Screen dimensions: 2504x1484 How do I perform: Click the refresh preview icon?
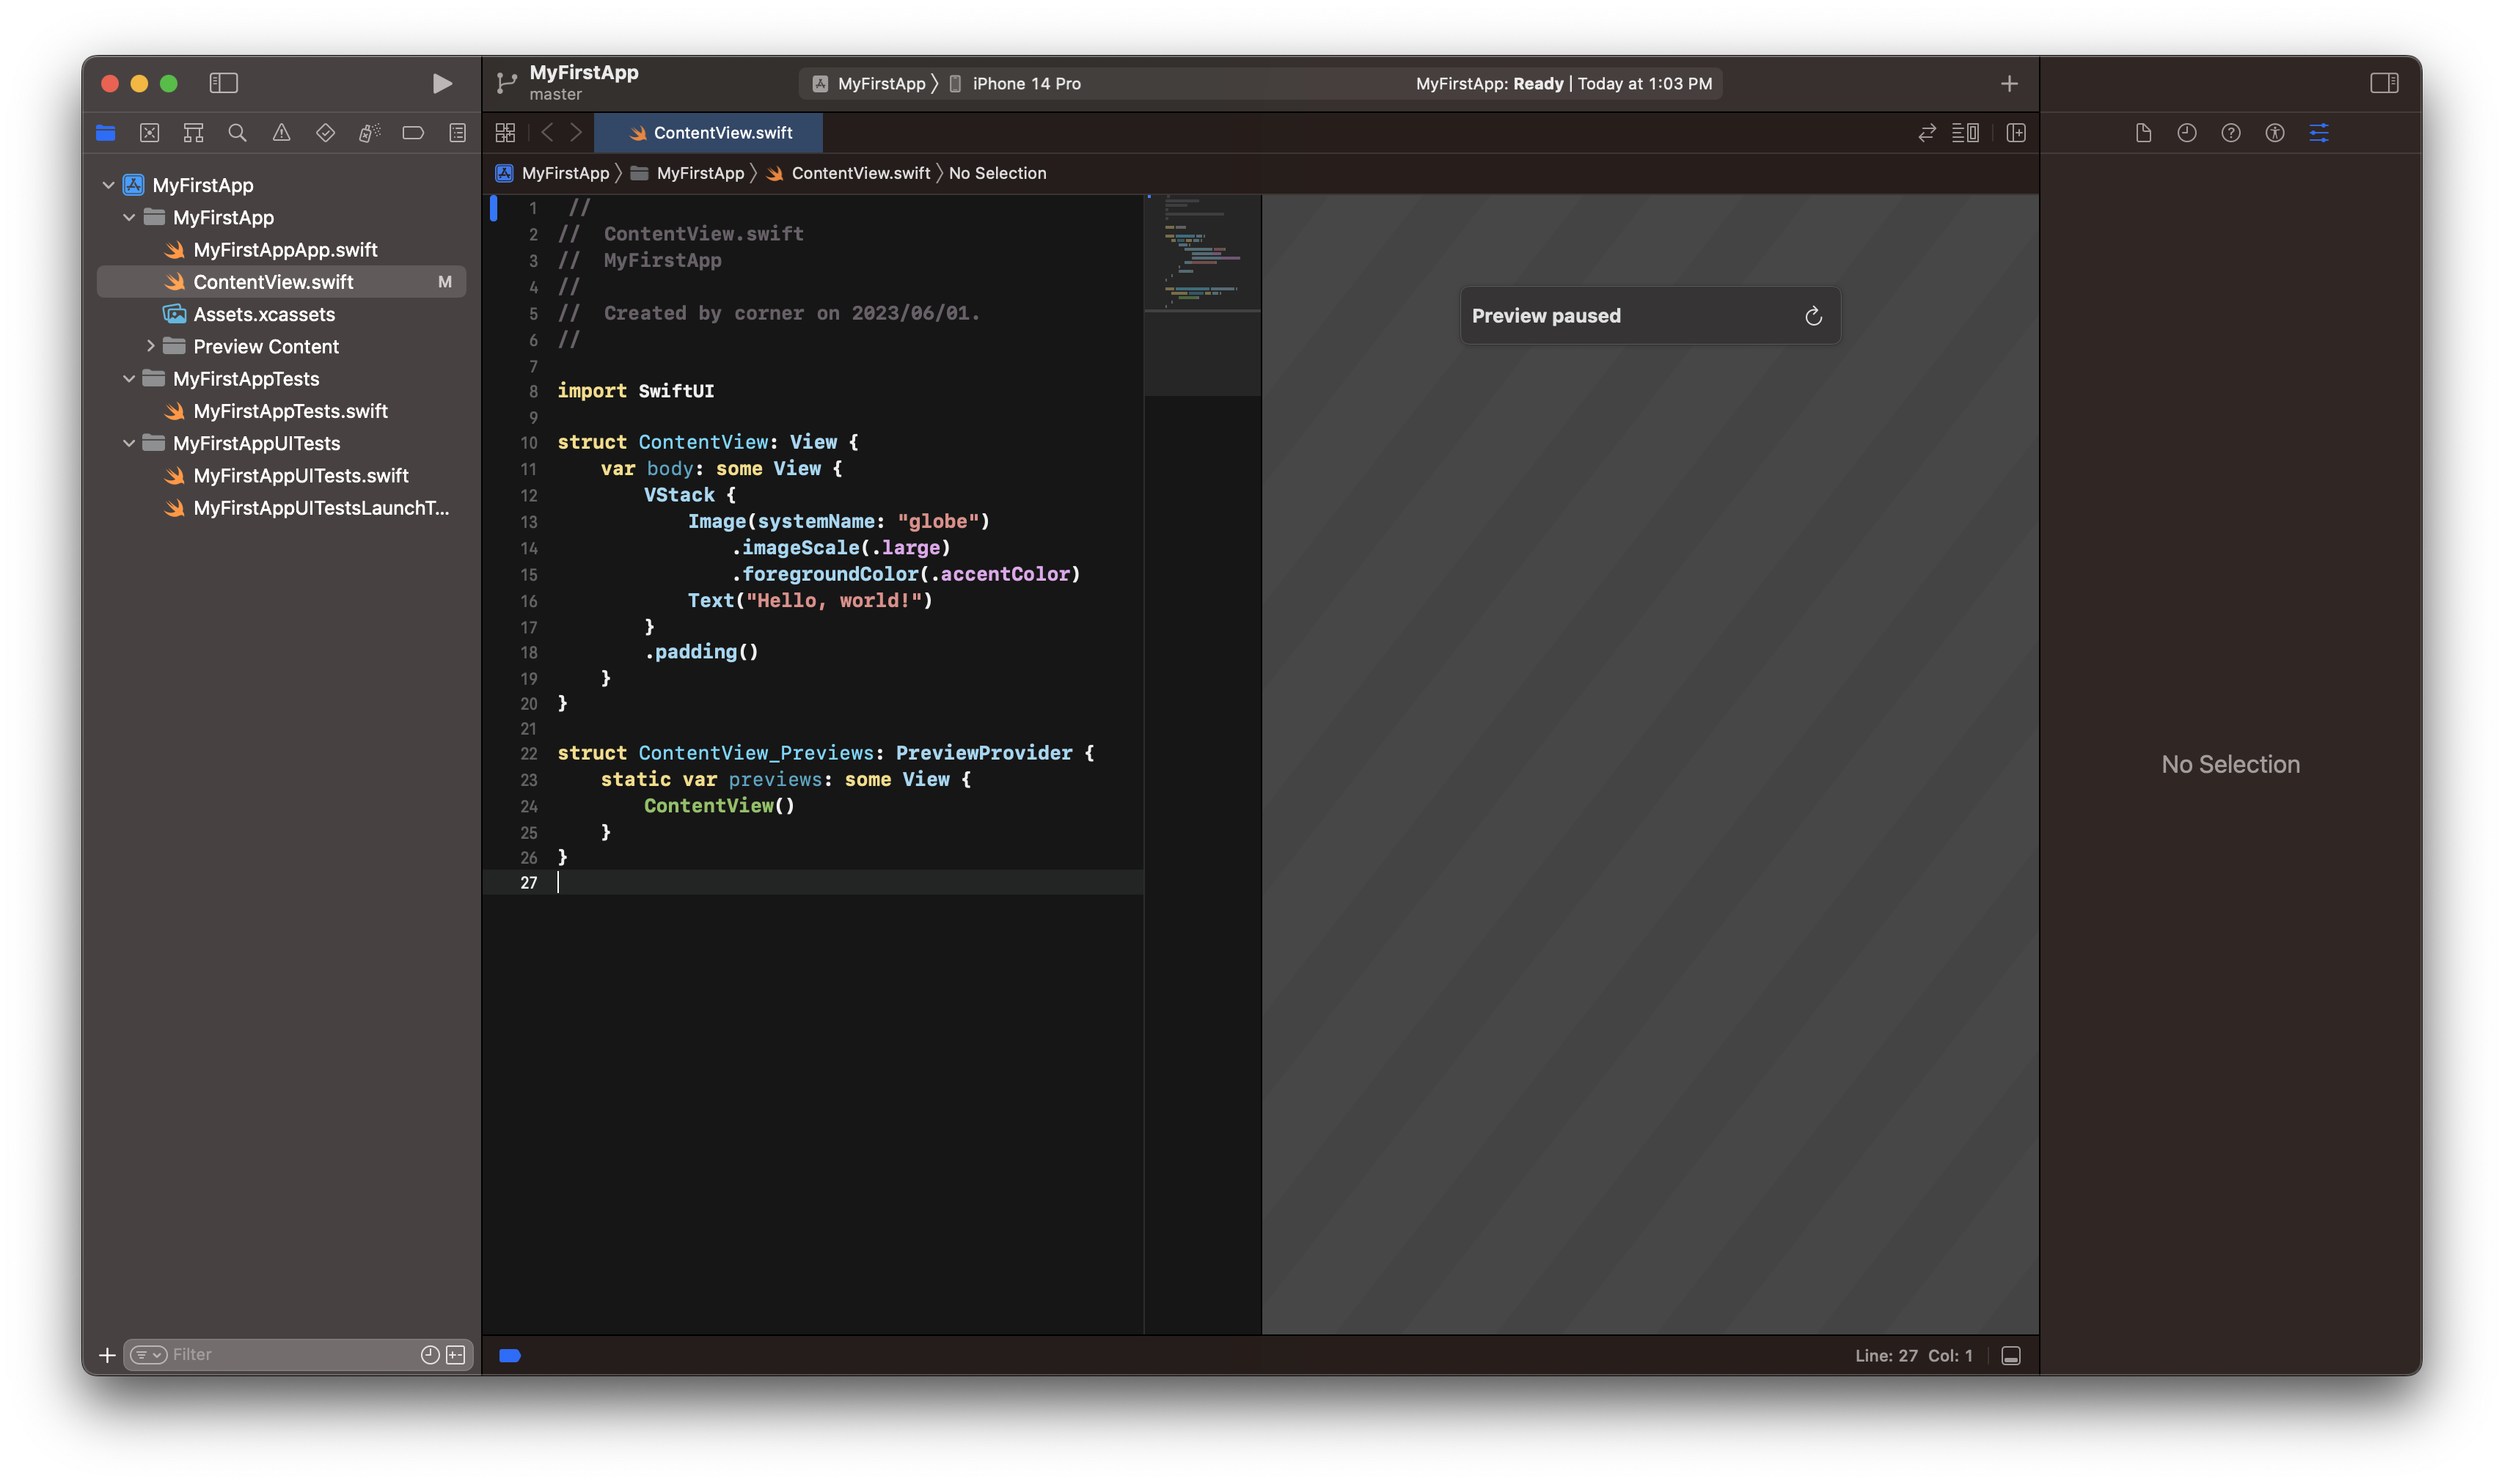pos(1813,317)
